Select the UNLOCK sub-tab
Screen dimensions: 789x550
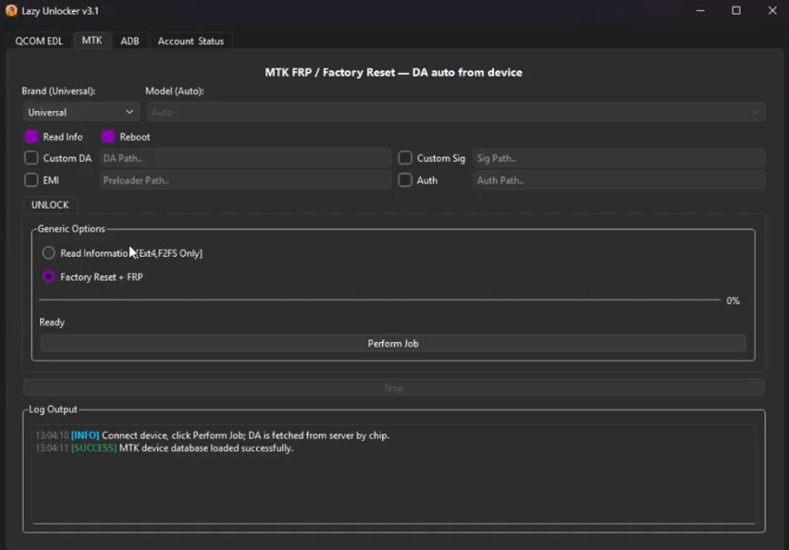tap(50, 205)
